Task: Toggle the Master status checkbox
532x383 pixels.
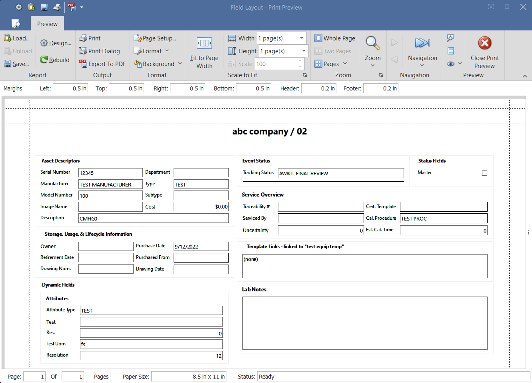Action: tap(484, 173)
